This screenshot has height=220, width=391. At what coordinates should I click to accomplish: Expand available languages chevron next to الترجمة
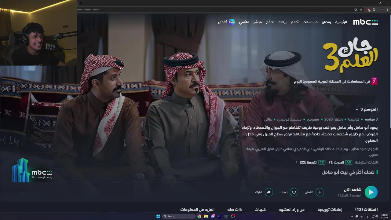[296, 163]
